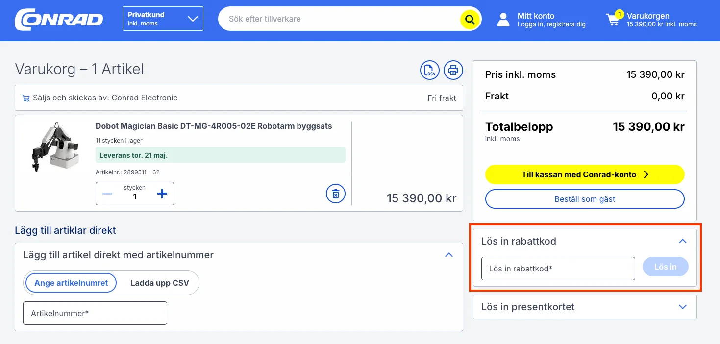This screenshot has height=344, width=720.
Task: Expand Lös in presentkortet section
Action: click(x=683, y=307)
